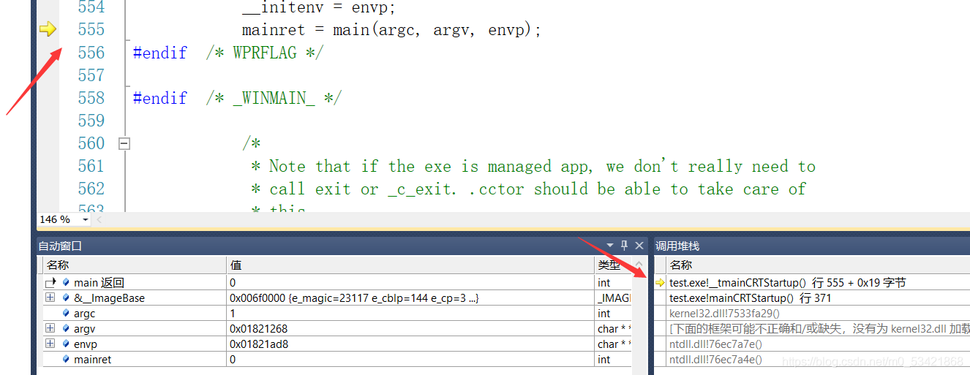This screenshot has height=375, width=970.
Task: Close the 自动窗口 panel
Action: point(639,246)
